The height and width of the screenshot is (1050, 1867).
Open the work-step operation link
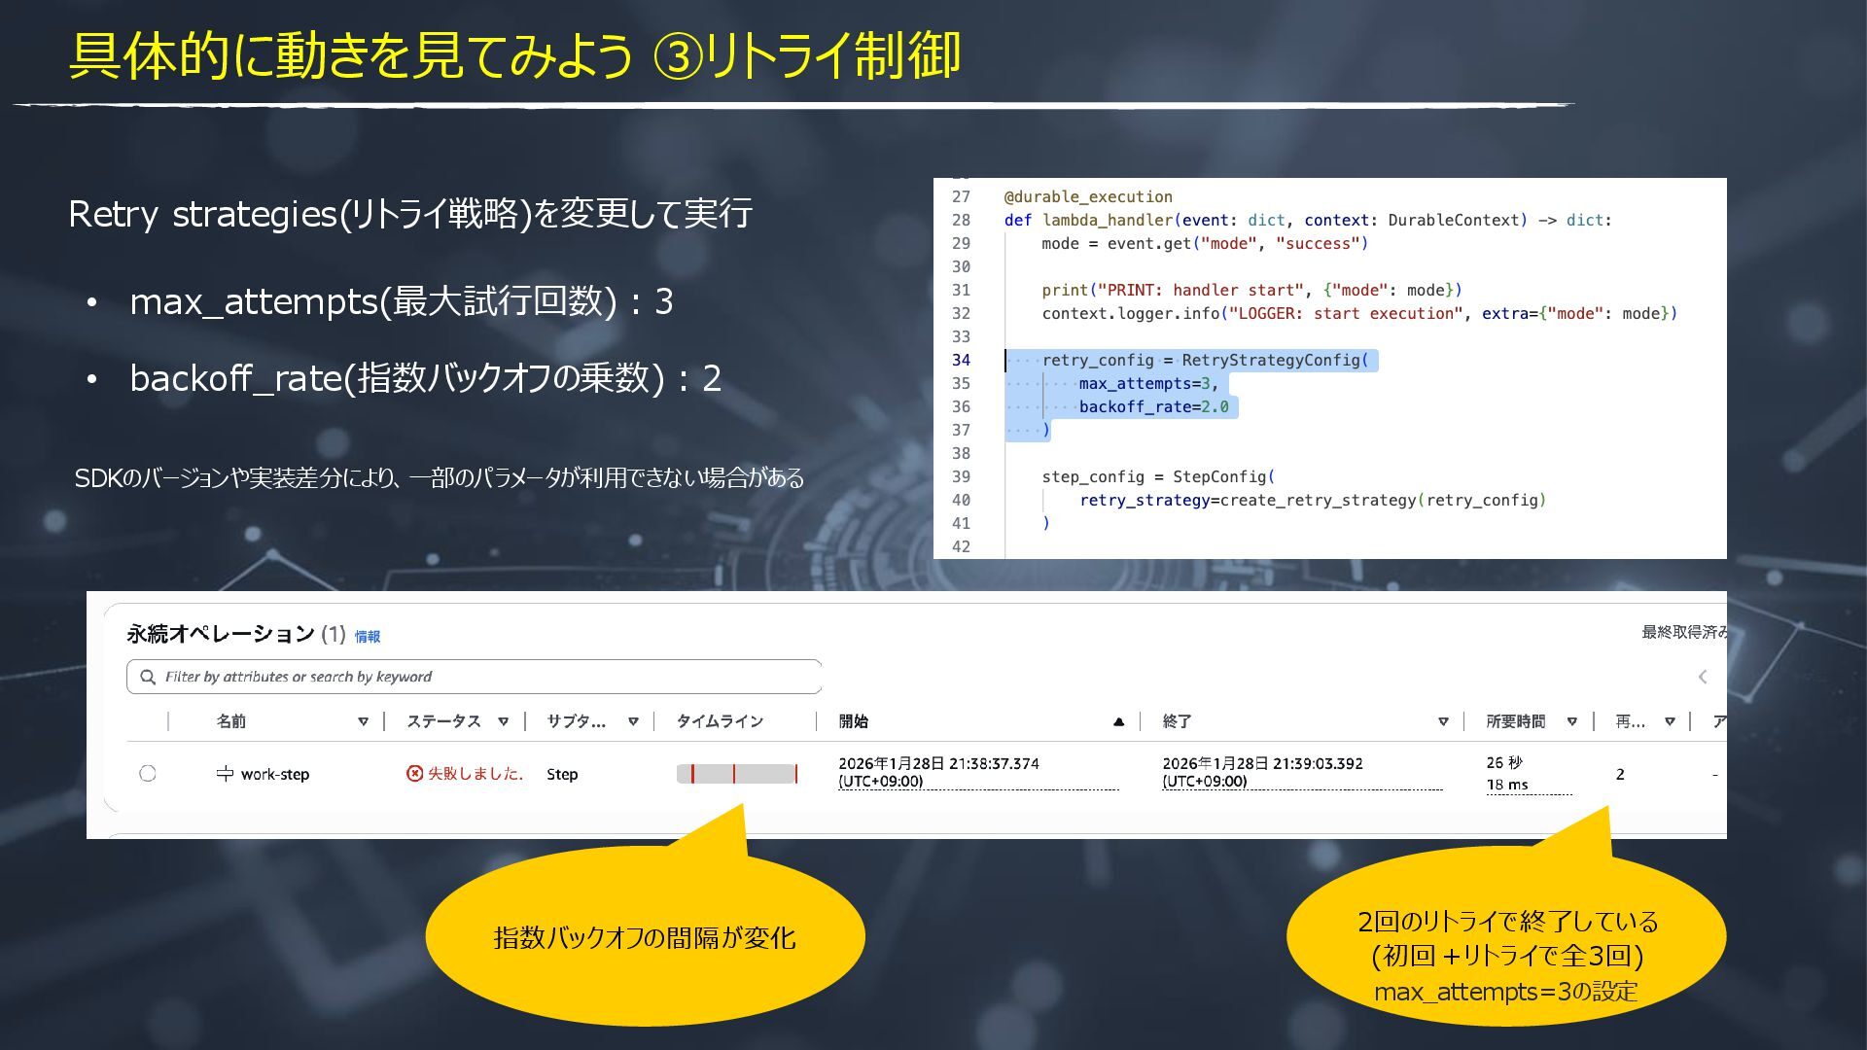coord(274,775)
